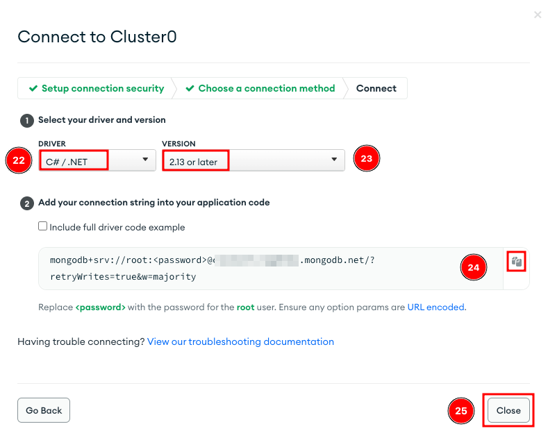
Task: Open View our troubleshooting documentation link
Action: pos(240,341)
